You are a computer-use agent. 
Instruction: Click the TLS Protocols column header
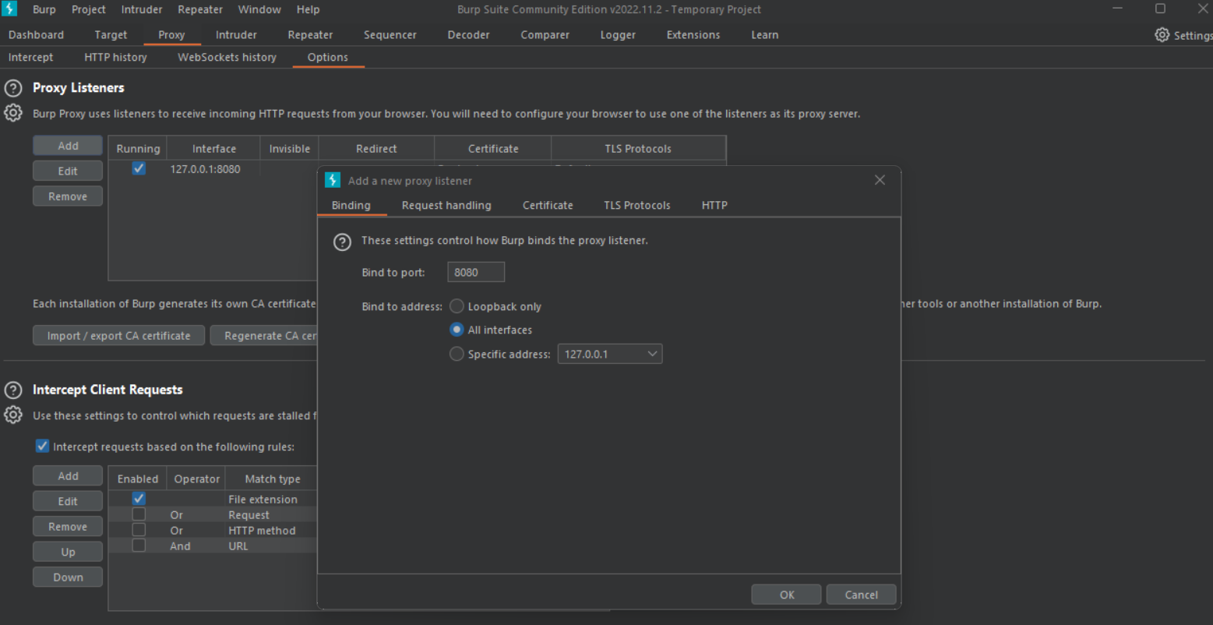tap(638, 149)
